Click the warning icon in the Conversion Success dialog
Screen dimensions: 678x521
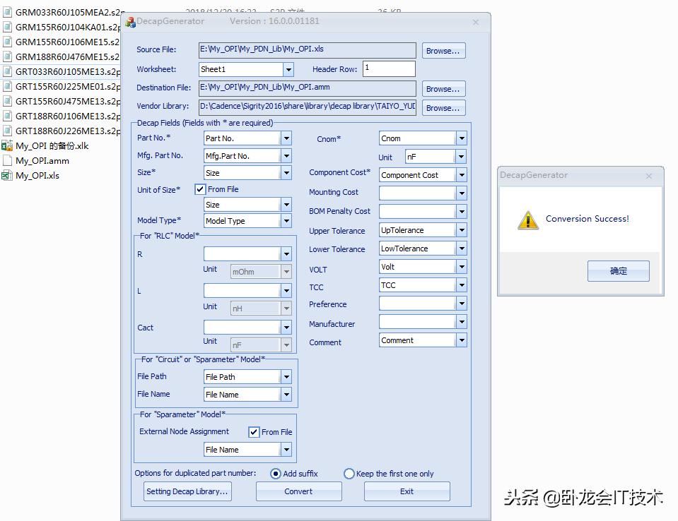coord(528,220)
